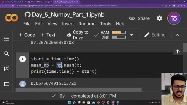
Task: Open the Editing mode selector
Action: pos(155,35)
